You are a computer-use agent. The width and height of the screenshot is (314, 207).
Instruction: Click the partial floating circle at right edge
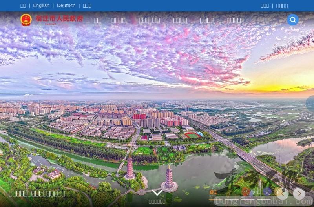310,103
